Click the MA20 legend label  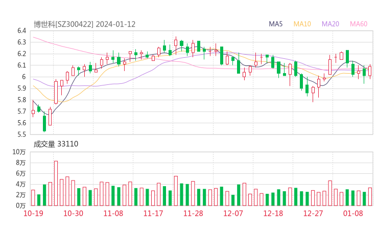coord(330,24)
